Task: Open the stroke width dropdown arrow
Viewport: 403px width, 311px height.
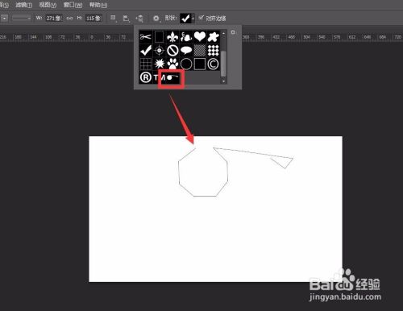Action: [x=5, y=18]
